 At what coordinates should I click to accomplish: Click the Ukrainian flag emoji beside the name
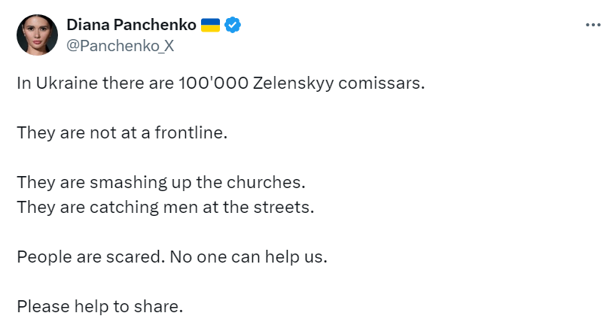(x=210, y=26)
